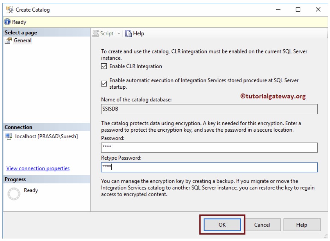Open the Script dropdown arrow
This screenshot has height=241, width=330.
(x=119, y=34)
